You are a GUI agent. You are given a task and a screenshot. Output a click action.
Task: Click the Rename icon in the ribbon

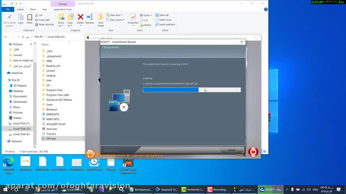[90, 19]
